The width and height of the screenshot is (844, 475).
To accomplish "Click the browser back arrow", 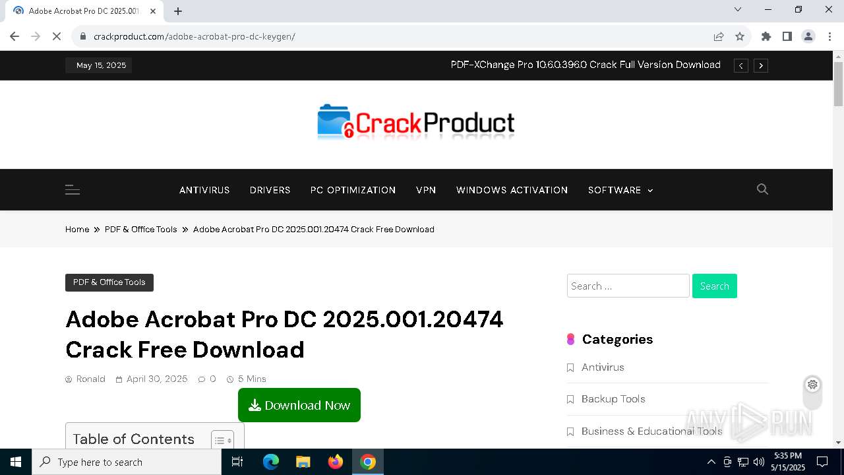I will coord(15,36).
